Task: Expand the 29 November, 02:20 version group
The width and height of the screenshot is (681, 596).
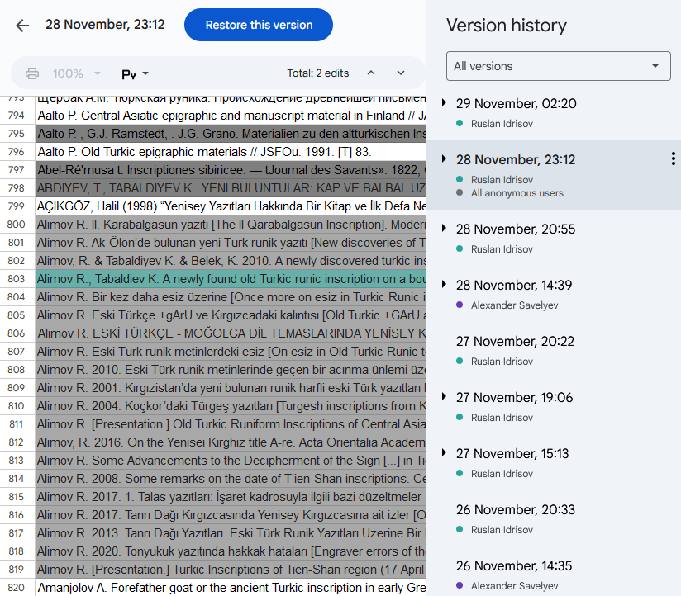Action: [x=444, y=103]
